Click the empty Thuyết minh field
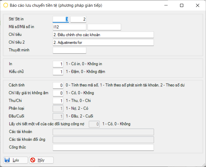206x167 pixels. pos(69,50)
